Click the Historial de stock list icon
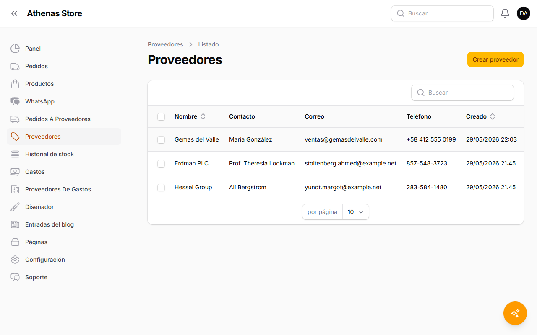This screenshot has width=537, height=335. coord(15,154)
